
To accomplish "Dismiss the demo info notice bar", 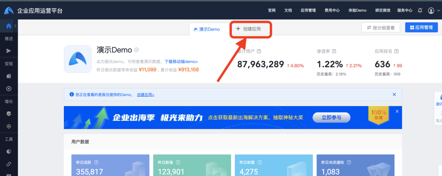I will (x=394, y=94).
